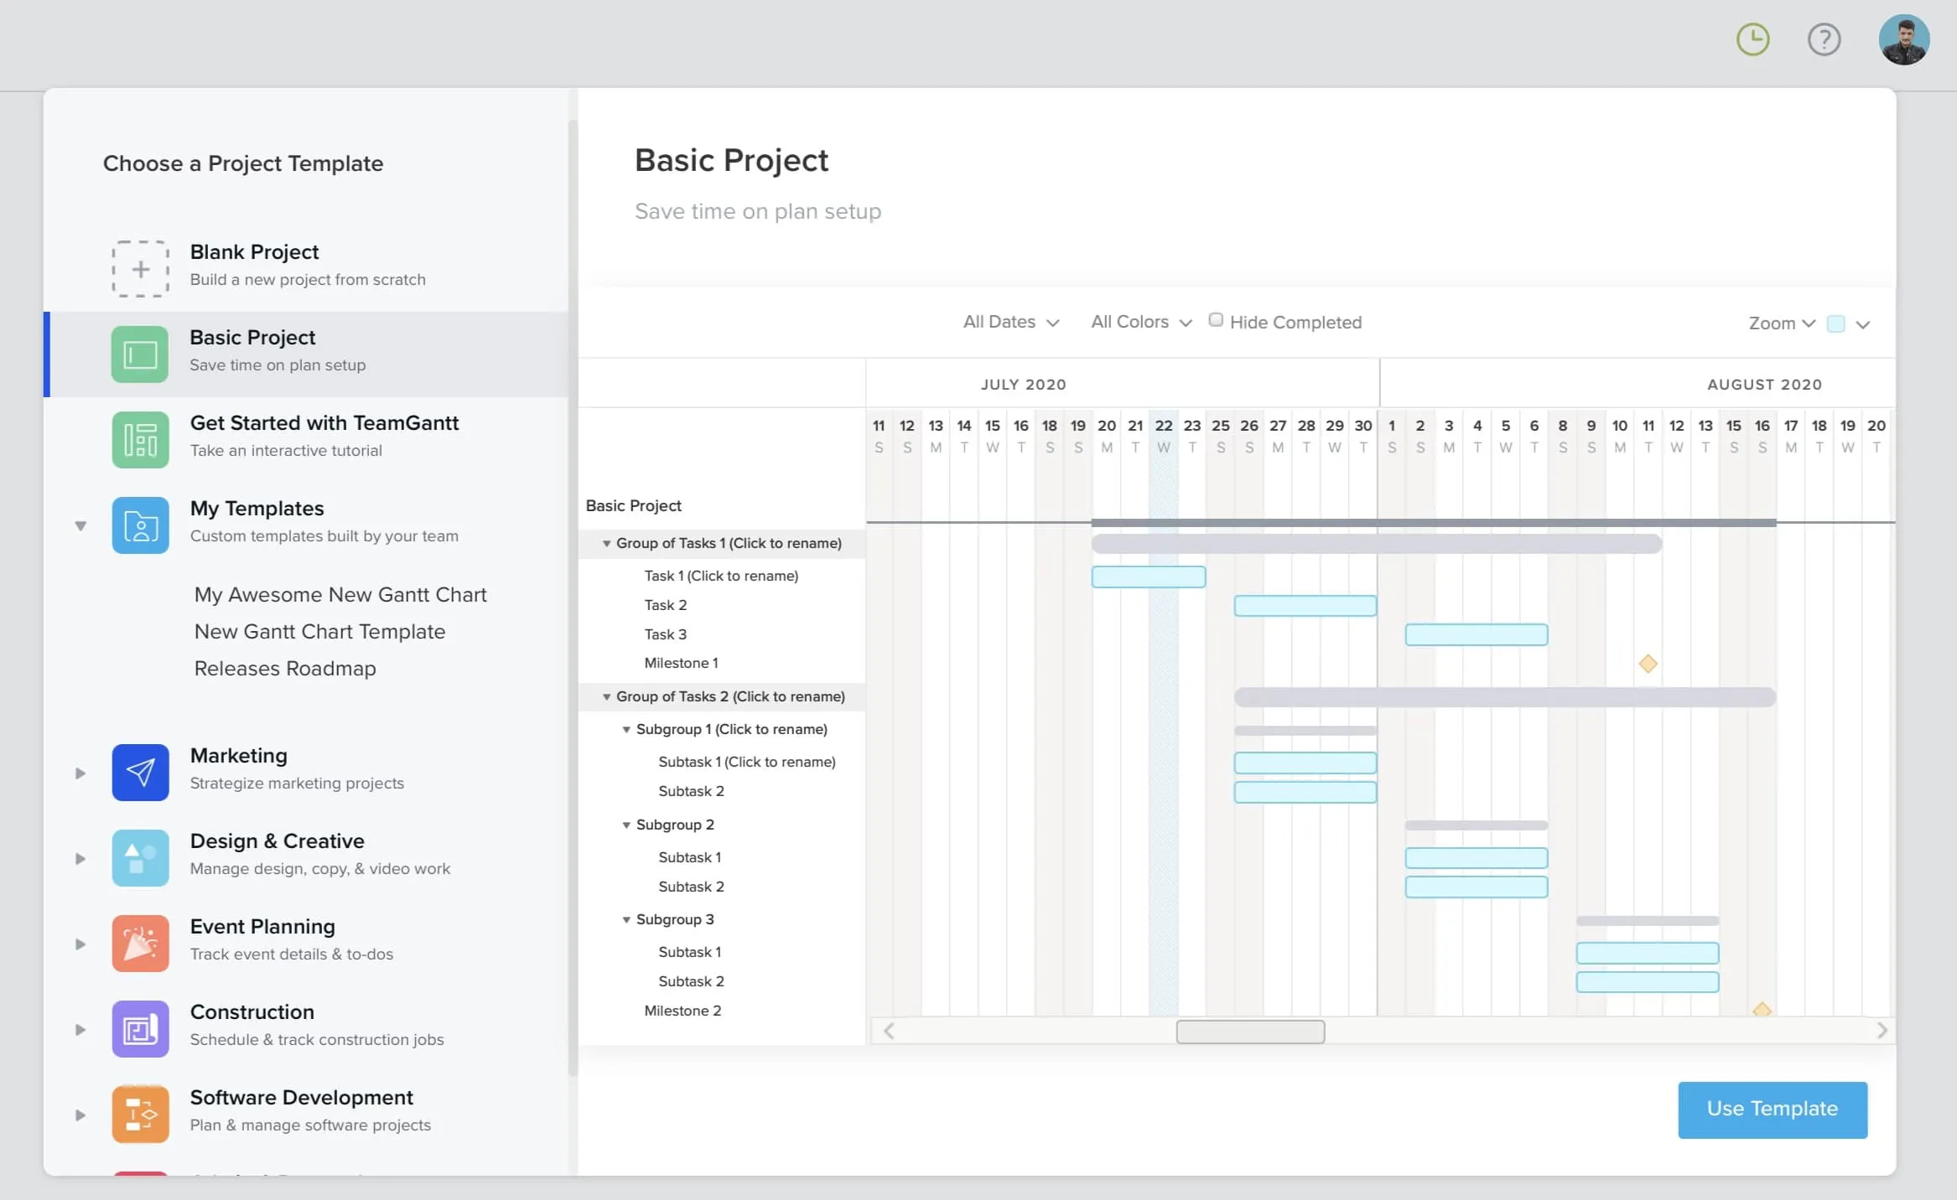Open the help question mark icon
The image size is (1957, 1200).
[x=1824, y=39]
